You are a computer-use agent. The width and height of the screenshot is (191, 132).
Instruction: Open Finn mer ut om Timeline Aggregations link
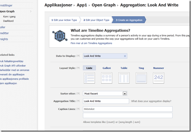pyautogui.click(x=91, y=43)
